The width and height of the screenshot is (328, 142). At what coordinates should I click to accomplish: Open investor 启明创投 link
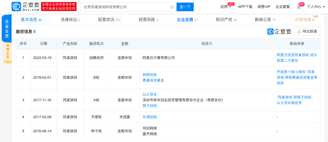[150, 75]
